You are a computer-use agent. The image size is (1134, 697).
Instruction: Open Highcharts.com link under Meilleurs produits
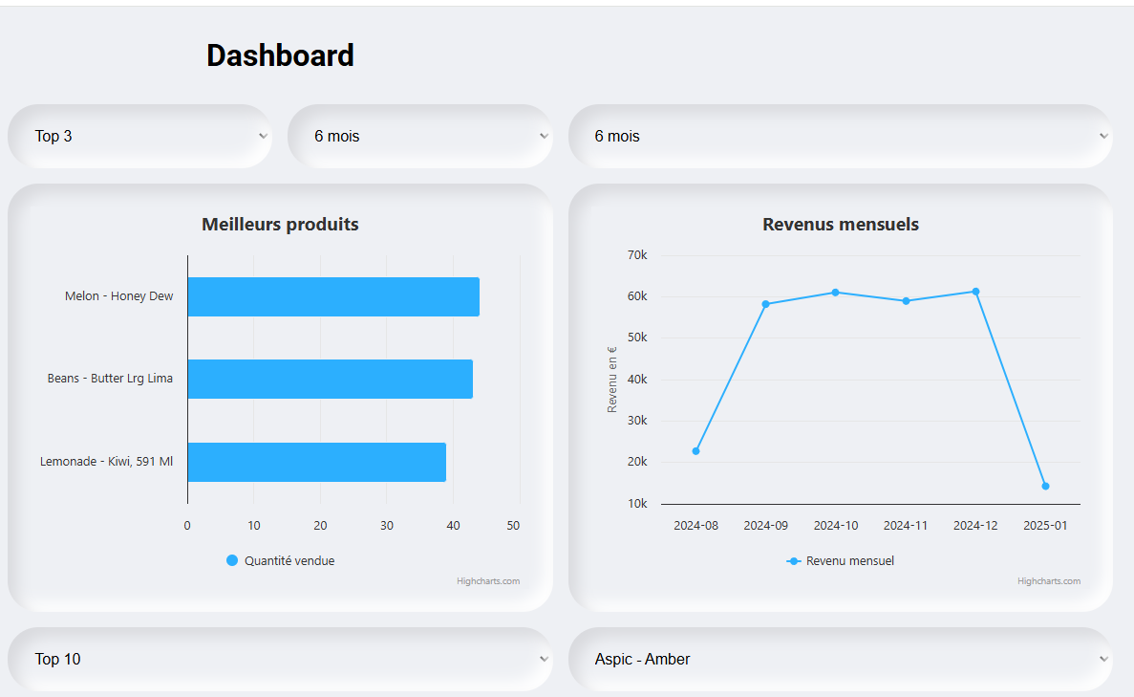click(488, 581)
